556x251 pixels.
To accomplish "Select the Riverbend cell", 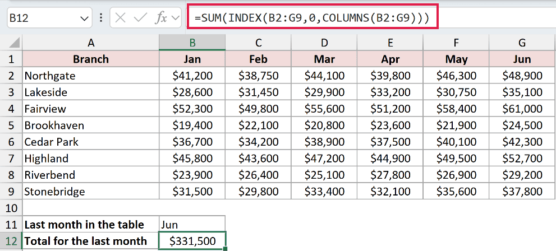I will pos(91,175).
